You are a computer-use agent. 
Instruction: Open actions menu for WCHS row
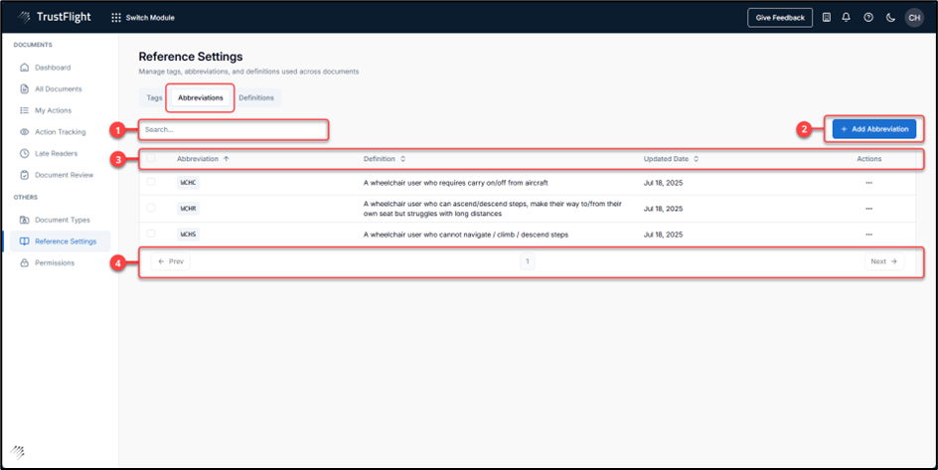868,235
